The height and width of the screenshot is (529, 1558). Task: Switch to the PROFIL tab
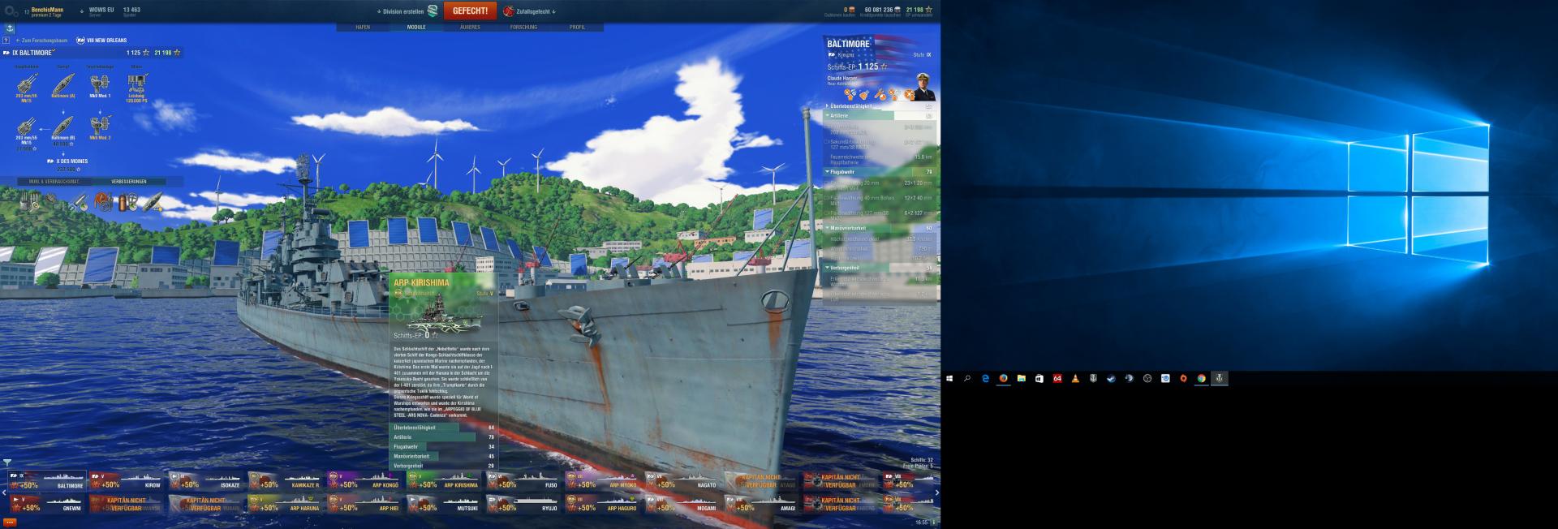(577, 27)
